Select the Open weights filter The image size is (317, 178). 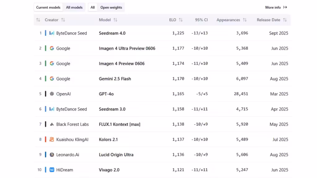(111, 7)
